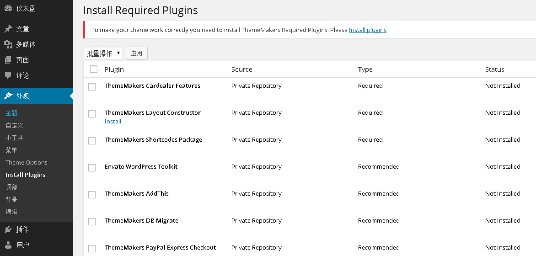Select the ThemeMakers DB Migrate checkbox

point(92,221)
